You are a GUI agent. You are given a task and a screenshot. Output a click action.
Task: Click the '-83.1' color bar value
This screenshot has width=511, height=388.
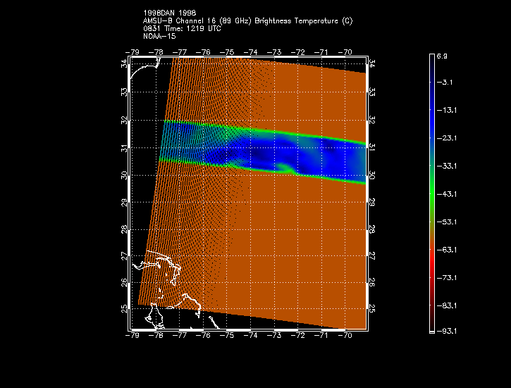click(447, 306)
